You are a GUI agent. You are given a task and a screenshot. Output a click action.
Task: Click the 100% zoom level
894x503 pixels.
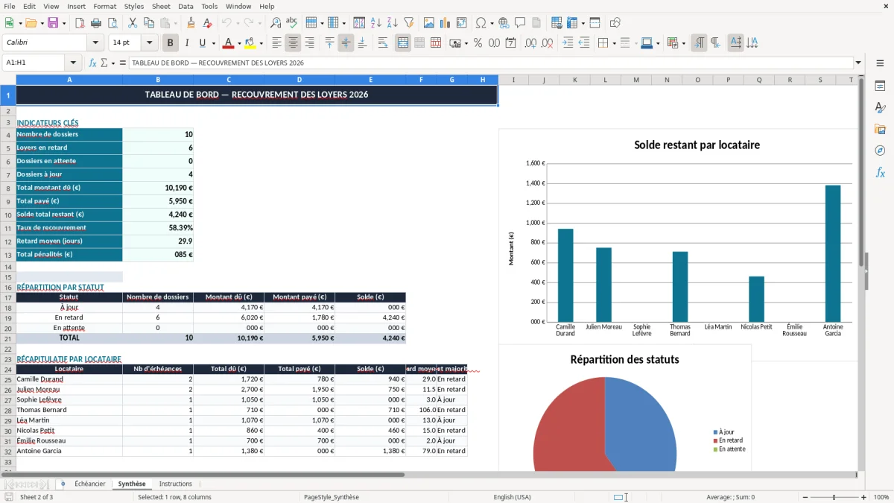pyautogui.click(x=881, y=497)
